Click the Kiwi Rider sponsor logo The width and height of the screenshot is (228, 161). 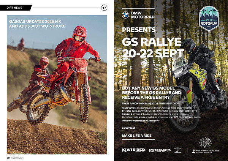[x=134, y=150]
